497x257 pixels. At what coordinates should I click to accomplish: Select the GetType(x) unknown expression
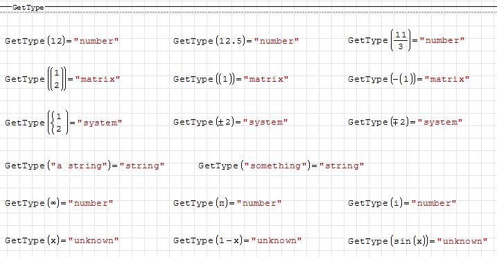pos(62,240)
